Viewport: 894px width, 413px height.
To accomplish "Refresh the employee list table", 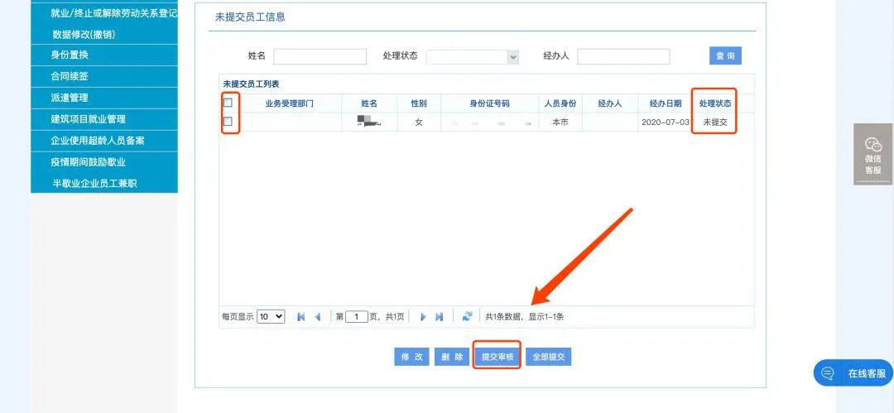I will point(467,317).
